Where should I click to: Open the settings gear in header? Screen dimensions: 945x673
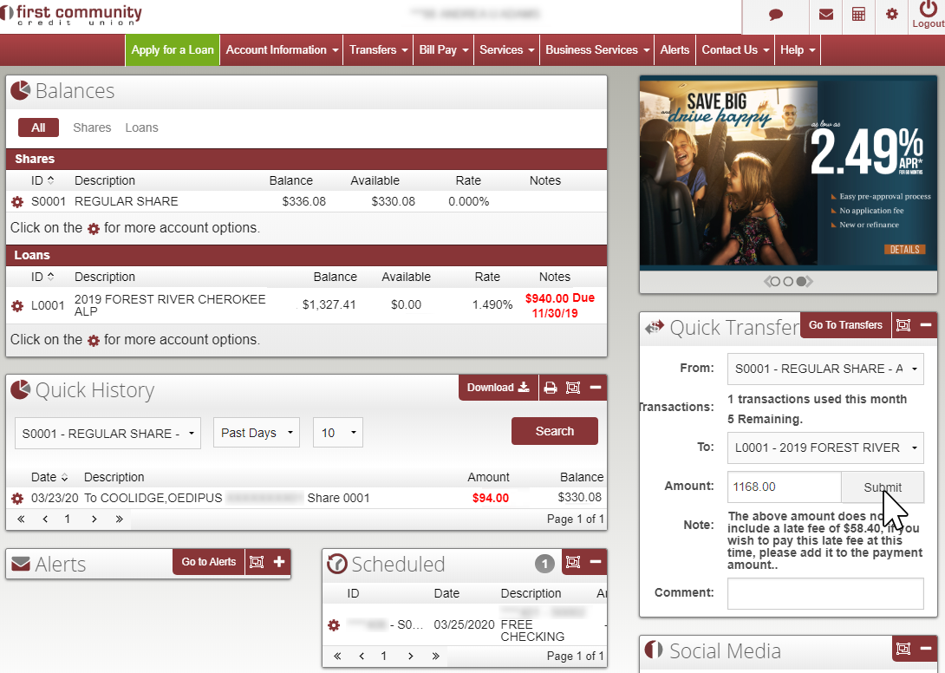pos(892,15)
